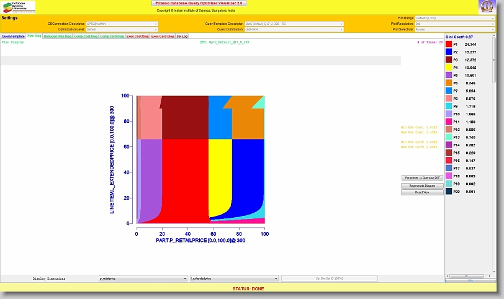Click the institute emblem icon at top right
Screen dimensions: 504x299
click(x=487, y=7)
